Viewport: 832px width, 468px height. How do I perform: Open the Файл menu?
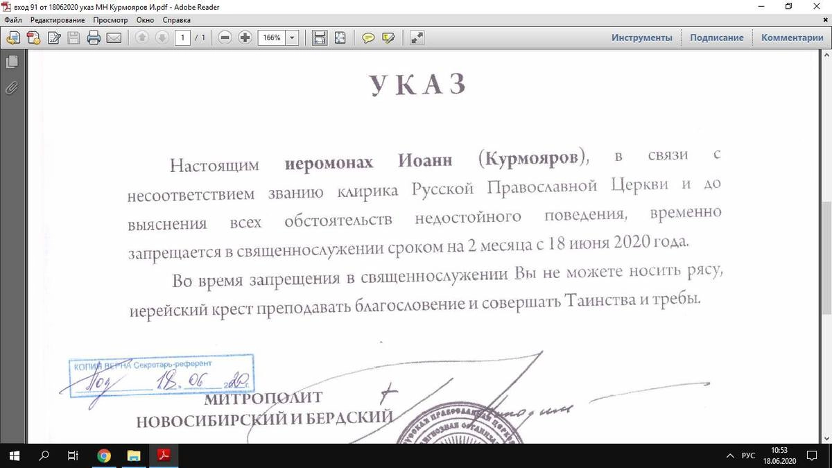pyautogui.click(x=12, y=20)
